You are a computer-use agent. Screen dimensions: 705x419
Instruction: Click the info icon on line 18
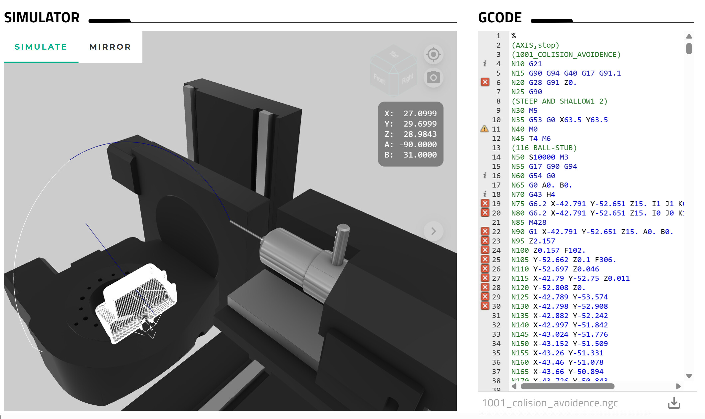click(x=485, y=194)
